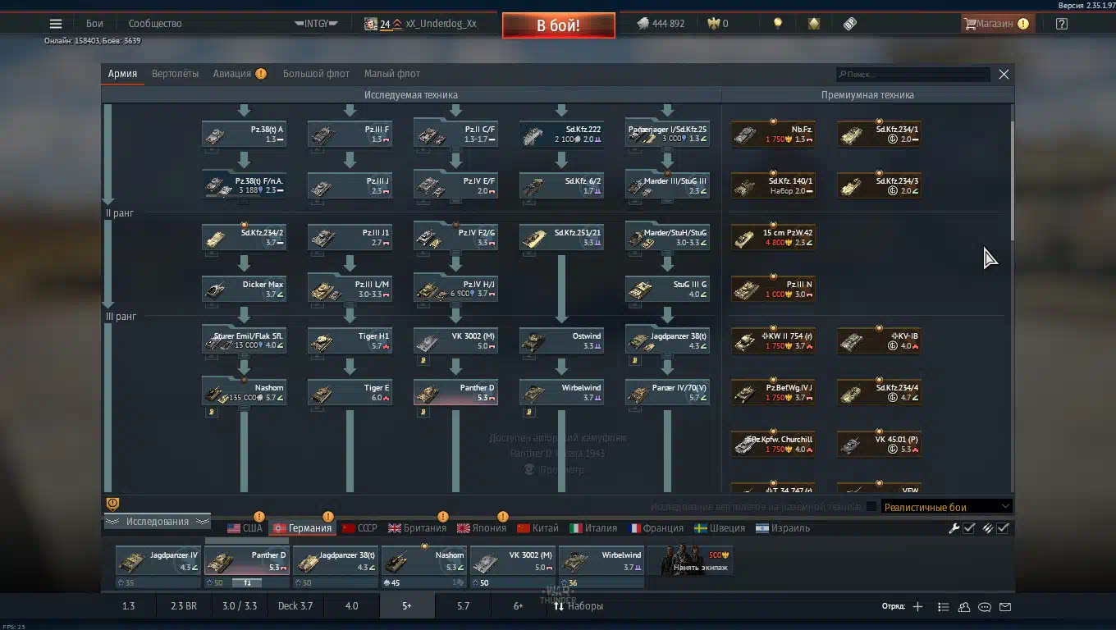The width and height of the screenshot is (1116, 630).
Task: Switch to the Большой флот tab
Action: (316, 74)
